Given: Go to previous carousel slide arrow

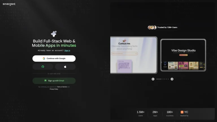Looking at the screenshot, I should coord(153,79).
